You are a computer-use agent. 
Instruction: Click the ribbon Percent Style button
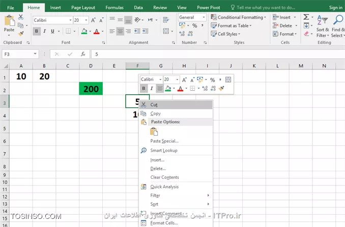pos(195,26)
